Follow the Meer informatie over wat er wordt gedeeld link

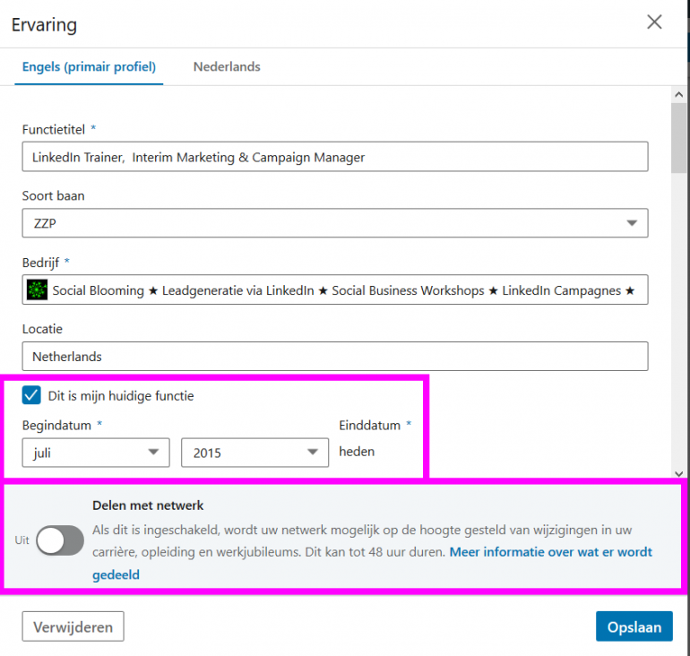[x=550, y=552]
